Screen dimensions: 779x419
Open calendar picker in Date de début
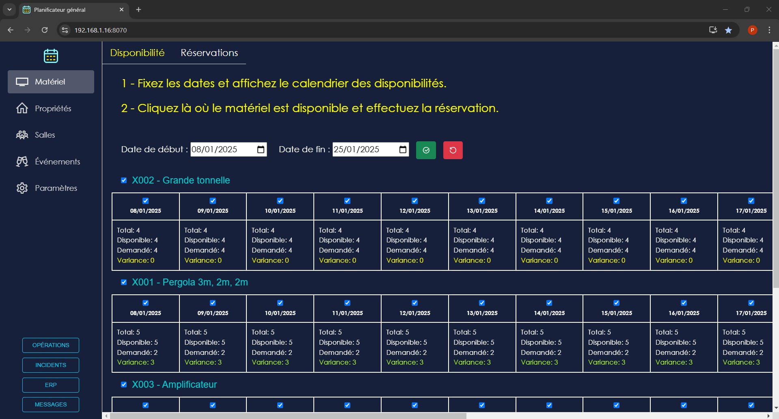261,149
